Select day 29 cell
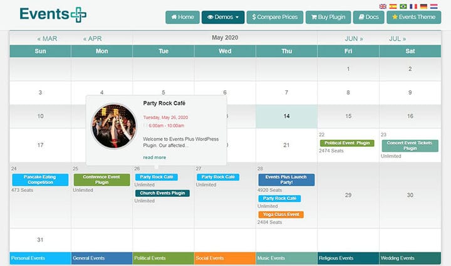451x266 pixels. click(348, 195)
